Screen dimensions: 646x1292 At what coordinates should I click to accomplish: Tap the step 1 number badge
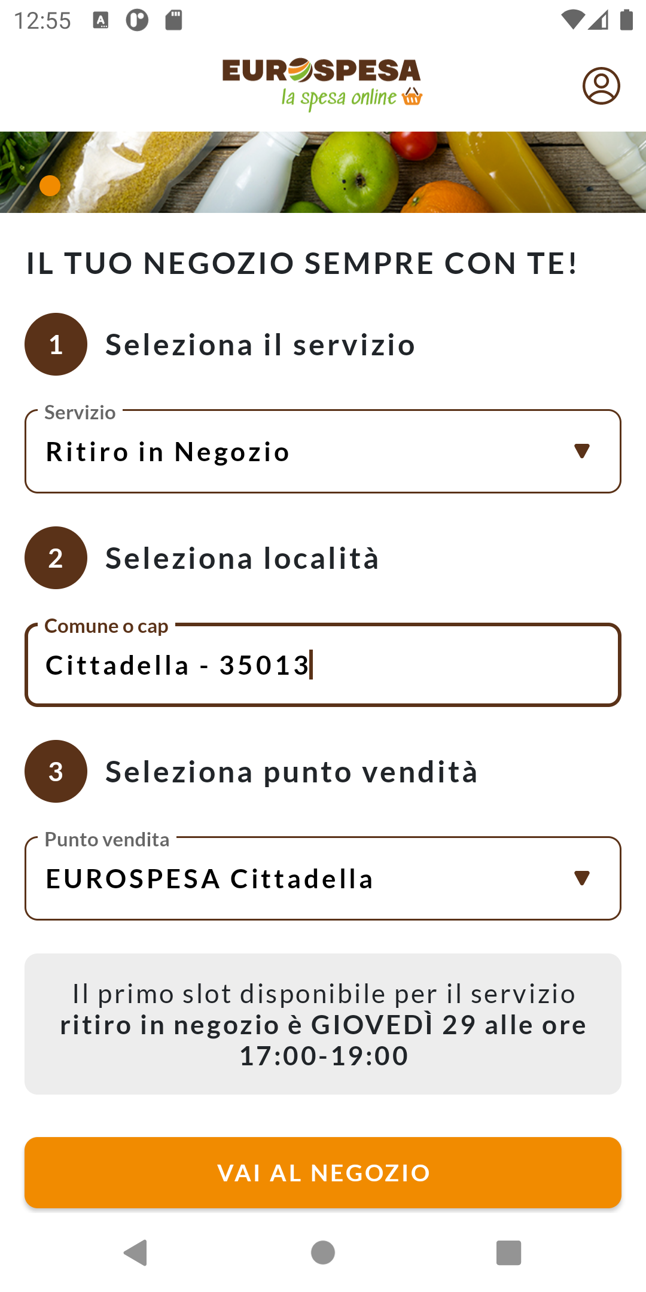click(56, 345)
